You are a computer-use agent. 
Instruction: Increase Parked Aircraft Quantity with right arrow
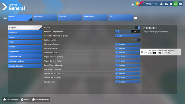[x=139, y=65]
